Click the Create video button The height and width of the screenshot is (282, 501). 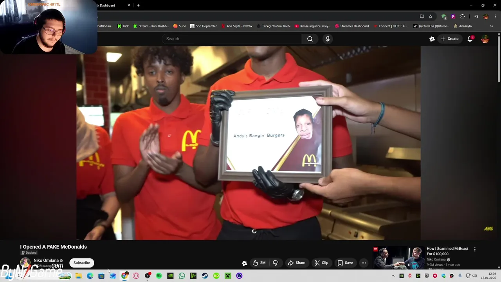[449, 39]
